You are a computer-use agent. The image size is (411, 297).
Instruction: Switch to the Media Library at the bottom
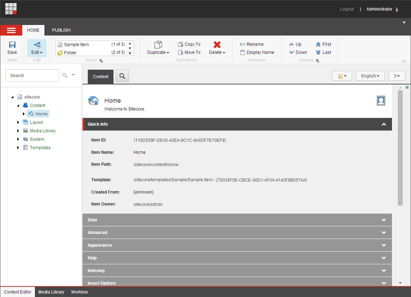coord(51,292)
